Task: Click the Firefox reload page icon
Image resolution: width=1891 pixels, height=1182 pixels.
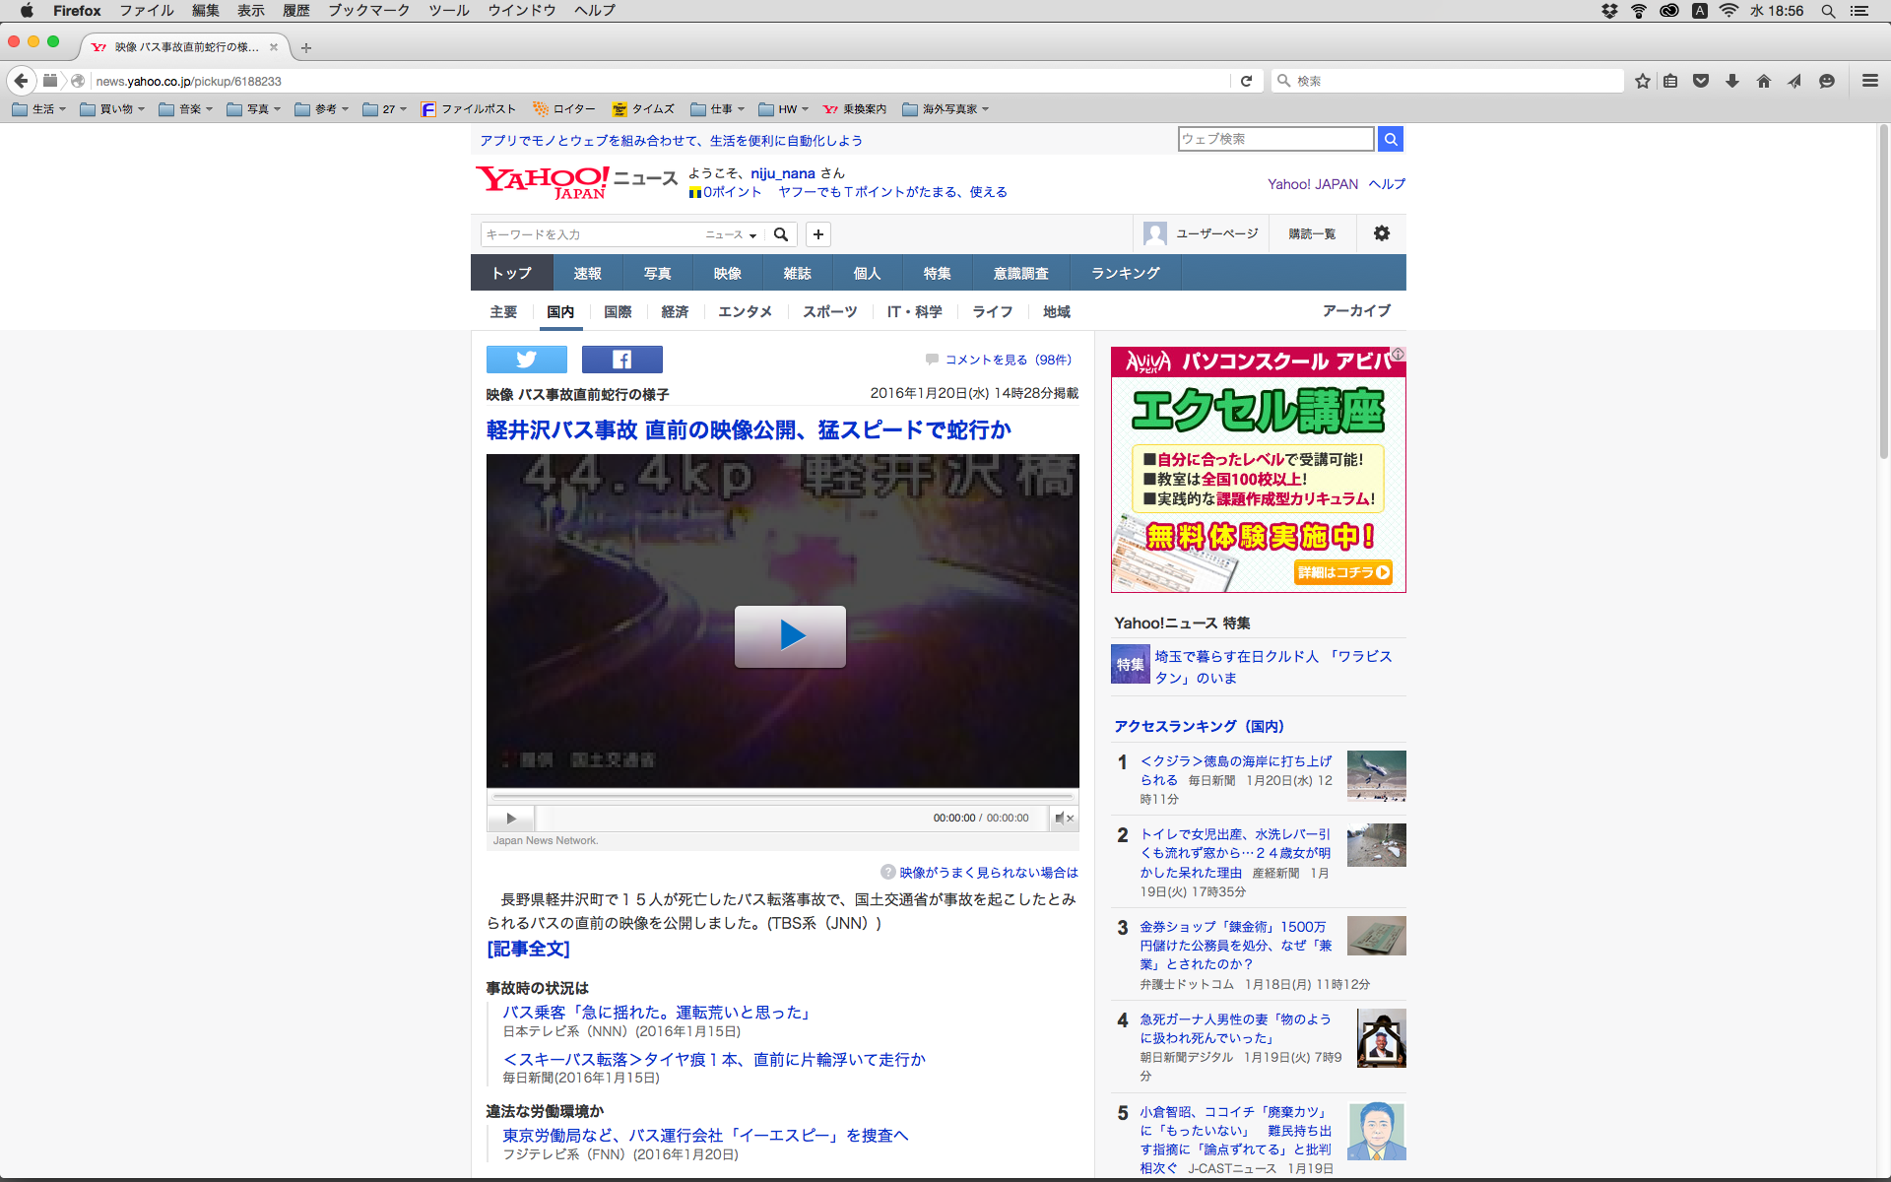Action: [1246, 81]
